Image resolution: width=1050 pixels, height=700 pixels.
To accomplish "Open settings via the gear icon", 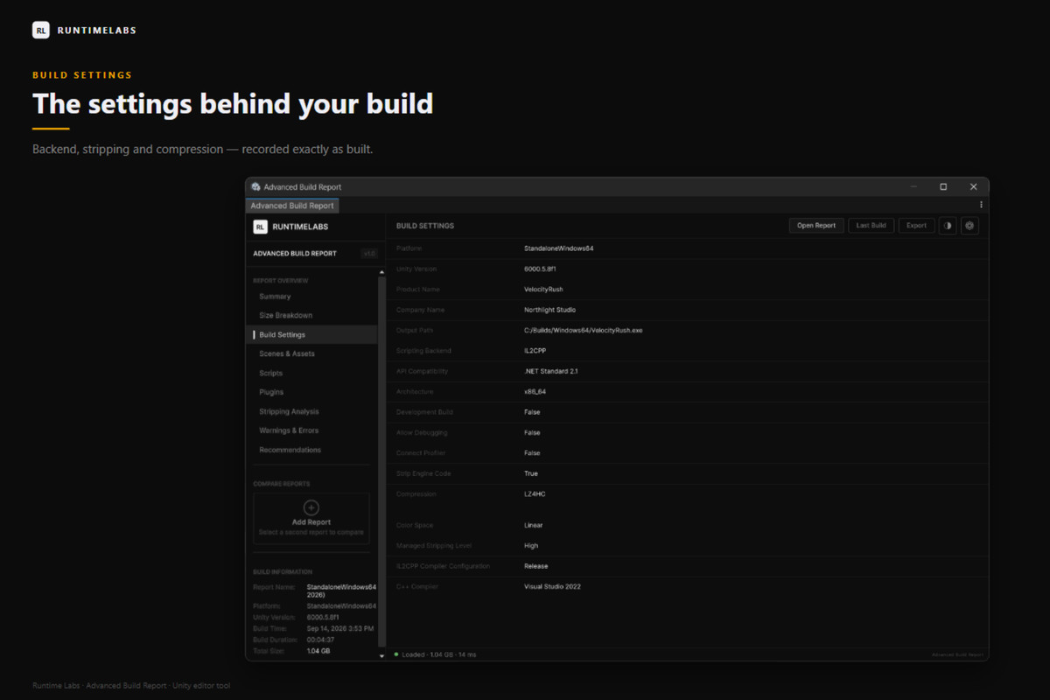I will [969, 226].
